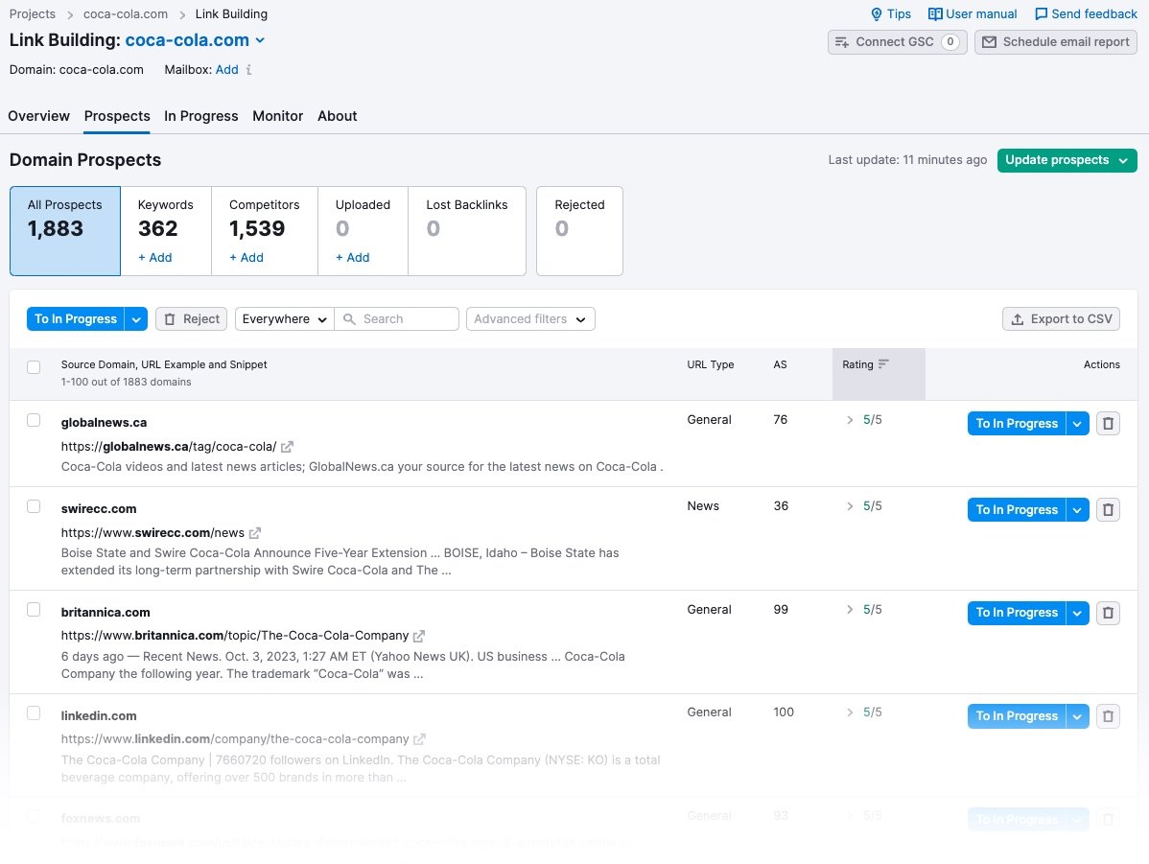Open the Export to CSV option

point(1060,318)
